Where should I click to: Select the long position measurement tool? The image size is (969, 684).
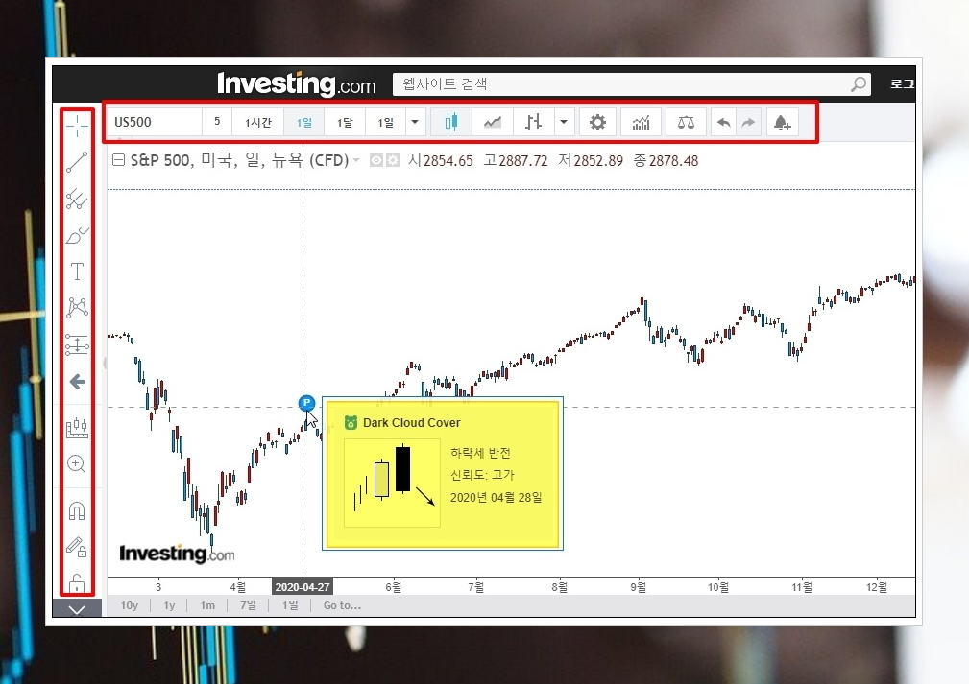pyautogui.click(x=77, y=344)
